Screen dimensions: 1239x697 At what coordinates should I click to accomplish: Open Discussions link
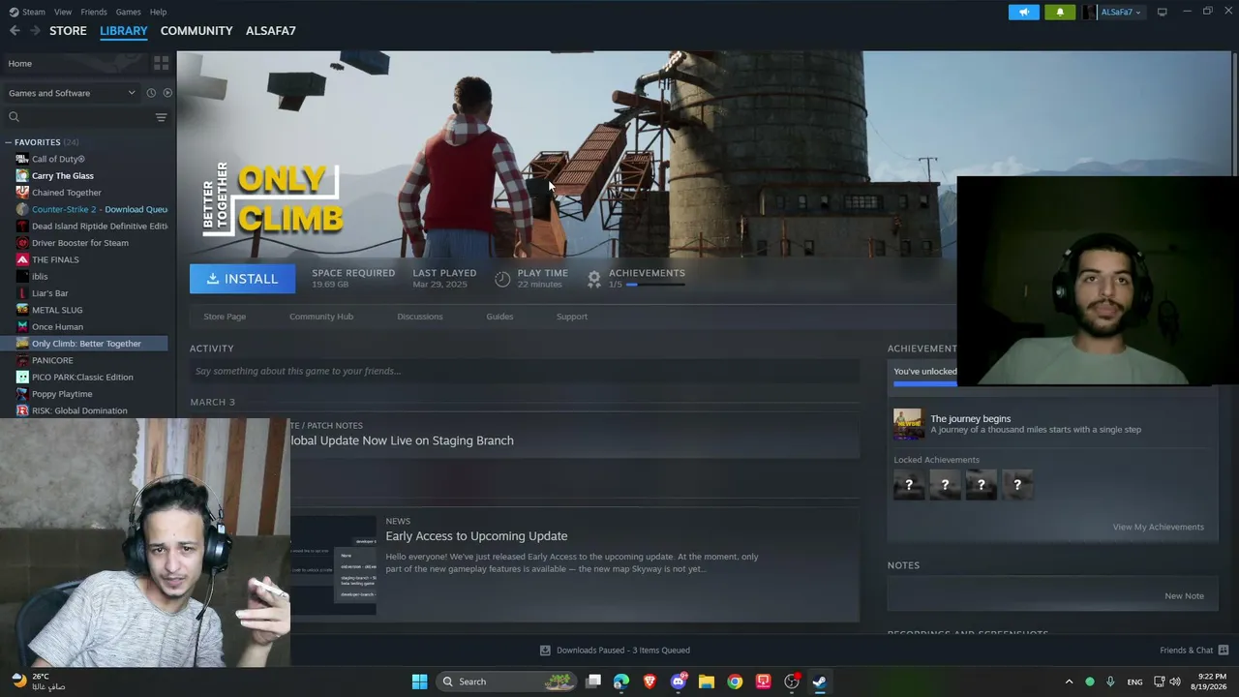click(x=420, y=317)
